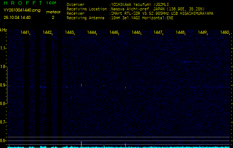This screenshot has width=233, height=148.
Task: Click the 1442 time axis label
Action: tap(47, 32)
